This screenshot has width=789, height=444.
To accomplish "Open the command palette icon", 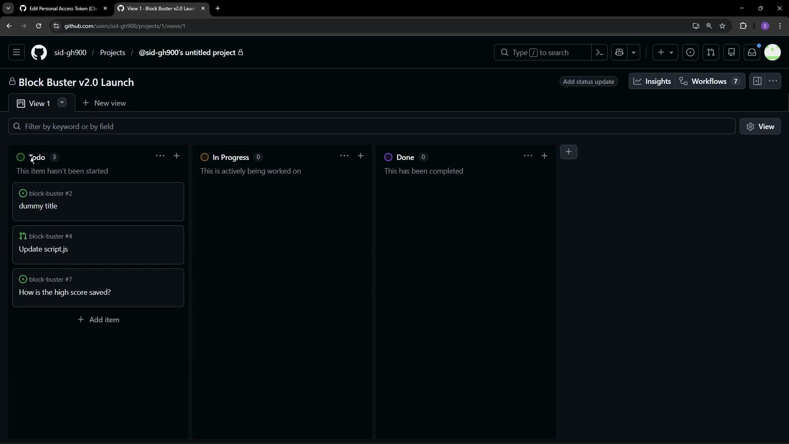I will [600, 53].
